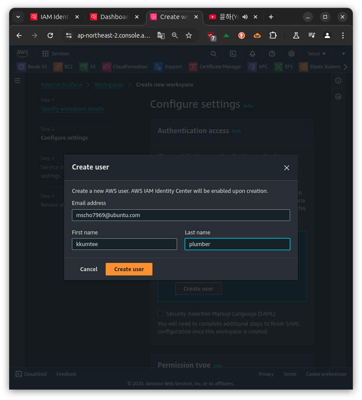Open the Chrome Labs flask icon
This screenshot has width=362, height=400.
pyautogui.click(x=296, y=35)
